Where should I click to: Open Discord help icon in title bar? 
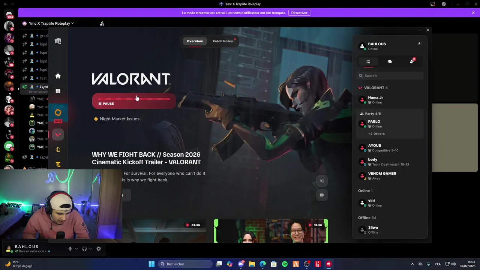coord(444,4)
